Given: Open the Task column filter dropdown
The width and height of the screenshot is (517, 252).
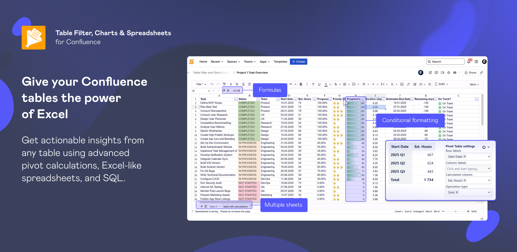Looking at the screenshot, I should pyautogui.click(x=236, y=99).
